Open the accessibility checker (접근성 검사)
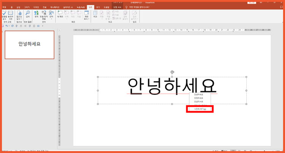The image size is (285, 153). tap(19, 15)
